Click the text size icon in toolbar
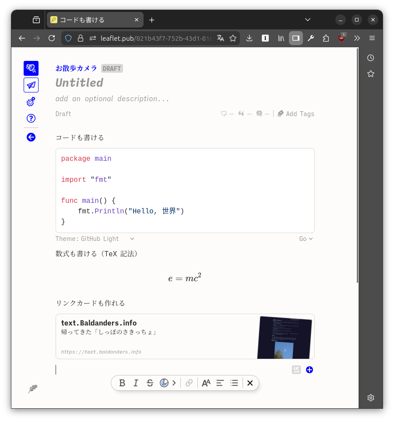 (x=206, y=383)
